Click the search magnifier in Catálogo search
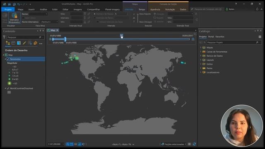Screen dimensions: 265x149 (x=257, y=42)
